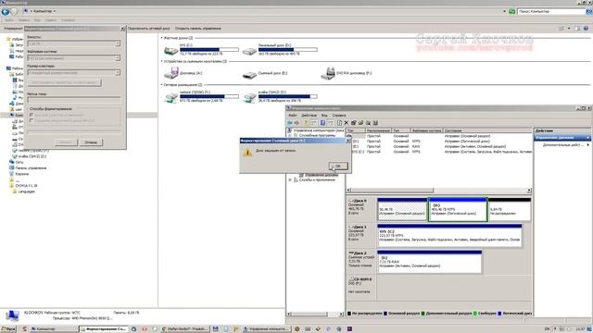Select the (D:) NTFS volume row
This screenshot has height=333, width=593.
tap(438, 141)
